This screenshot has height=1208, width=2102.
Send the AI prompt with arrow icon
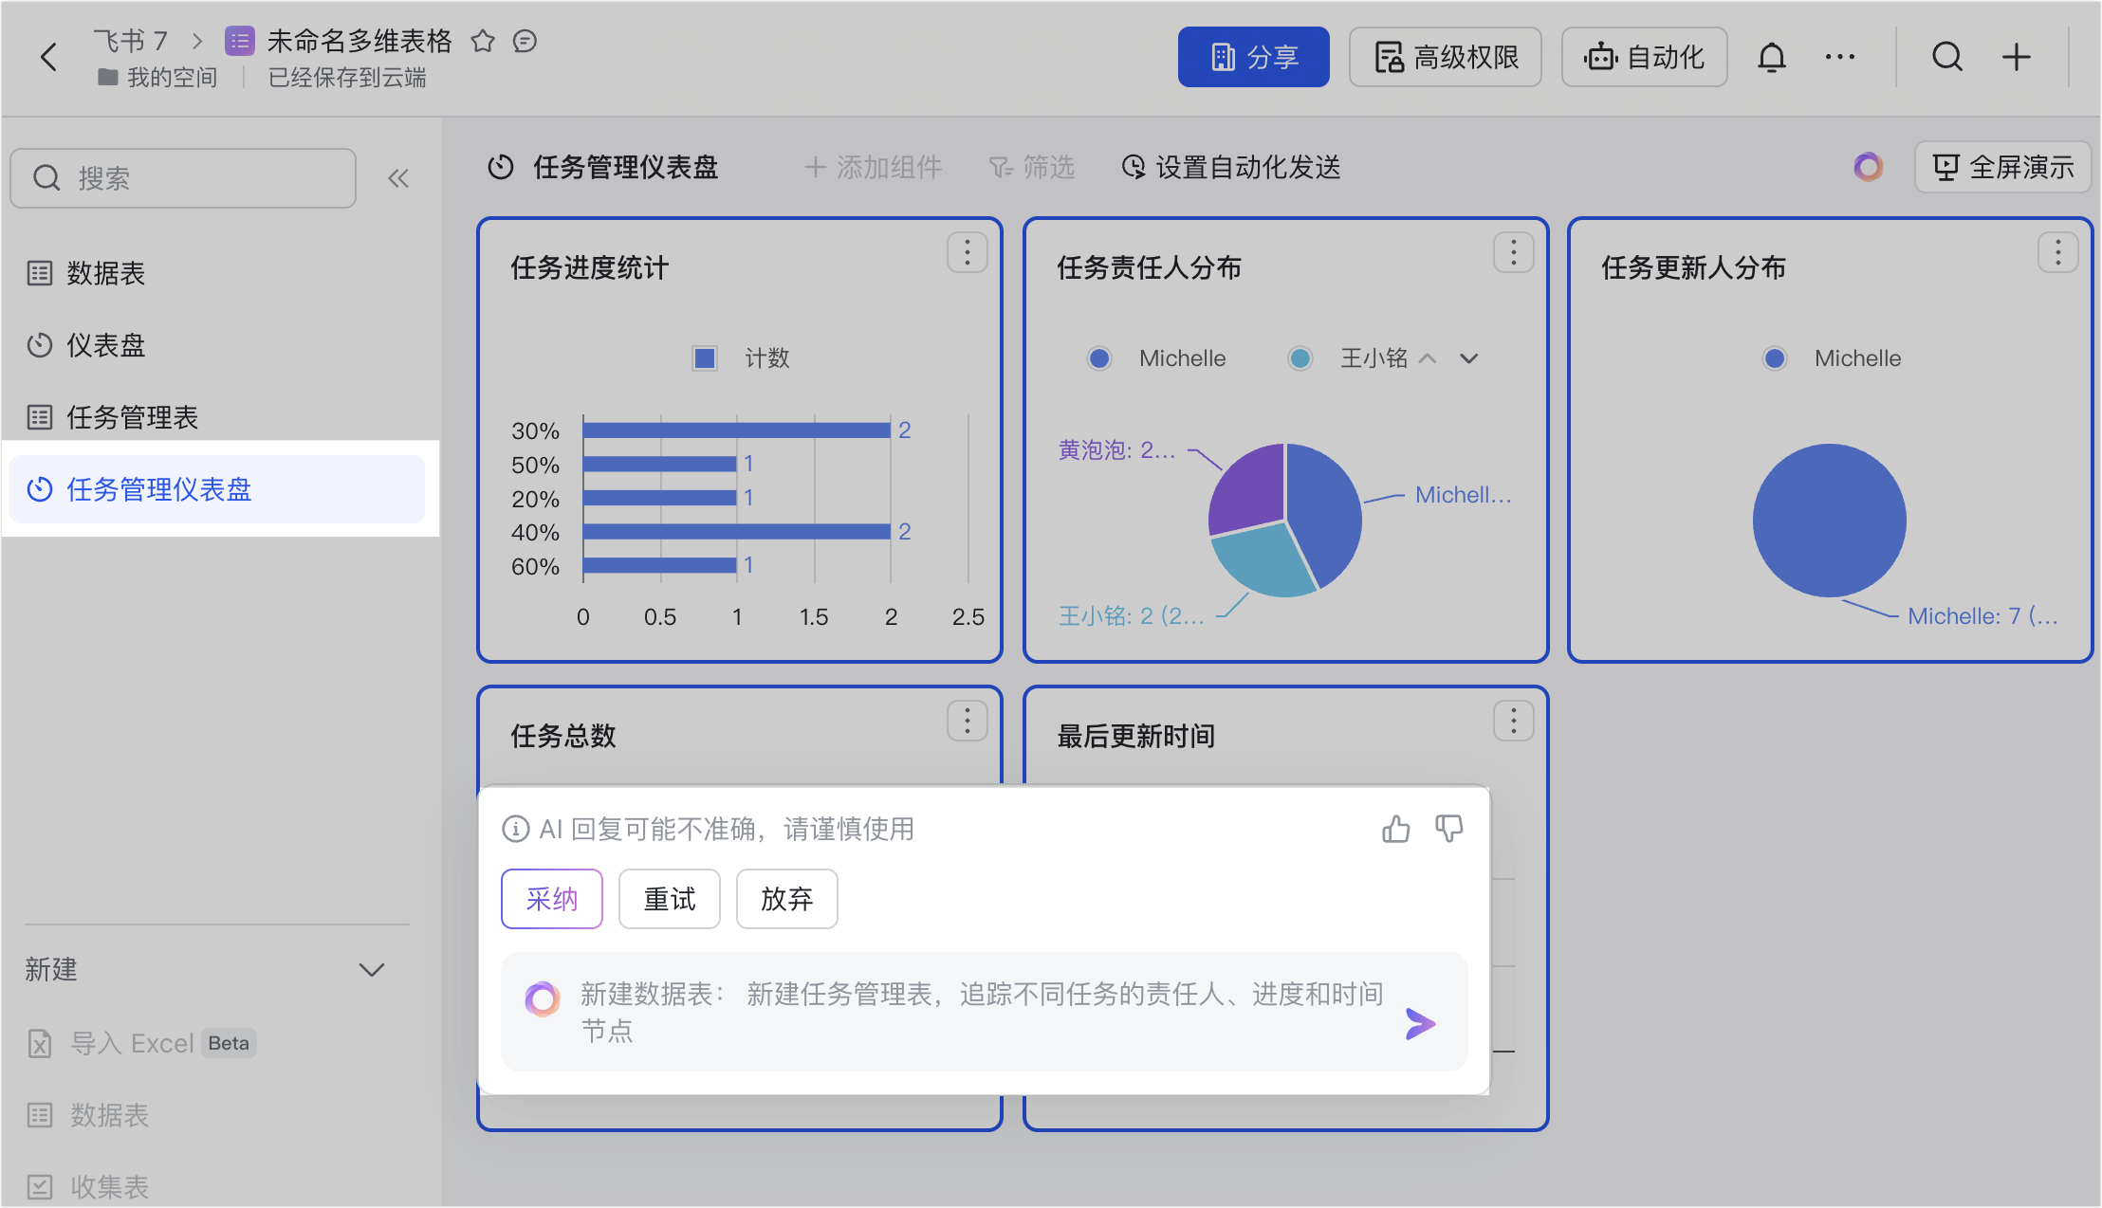[1420, 1024]
